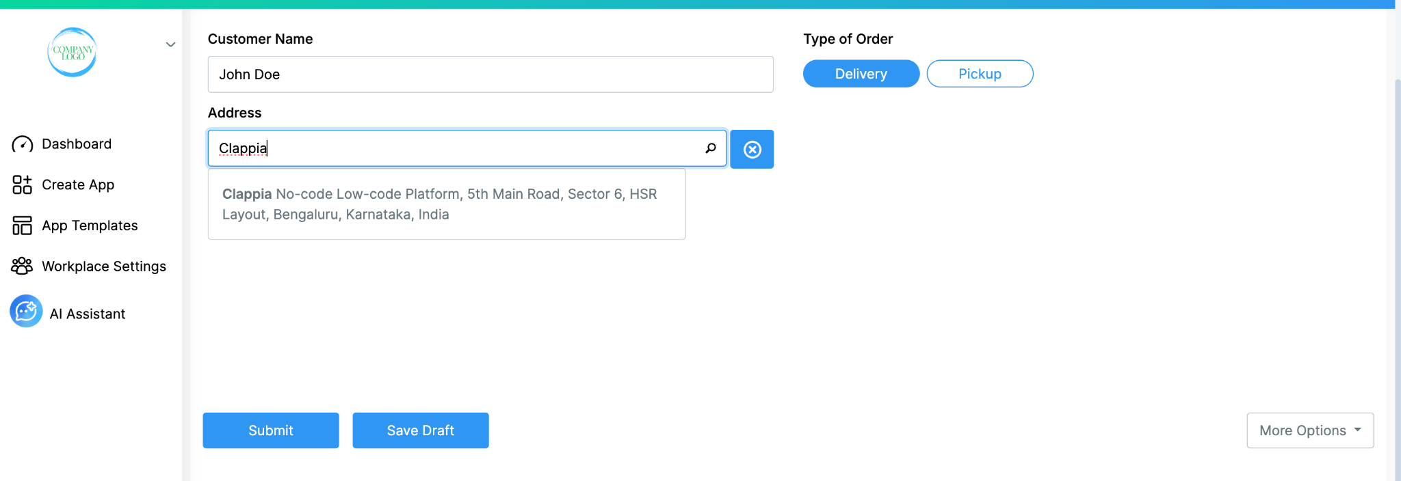
Task: Expand the workplace chevron beside the logo
Action: 170,44
